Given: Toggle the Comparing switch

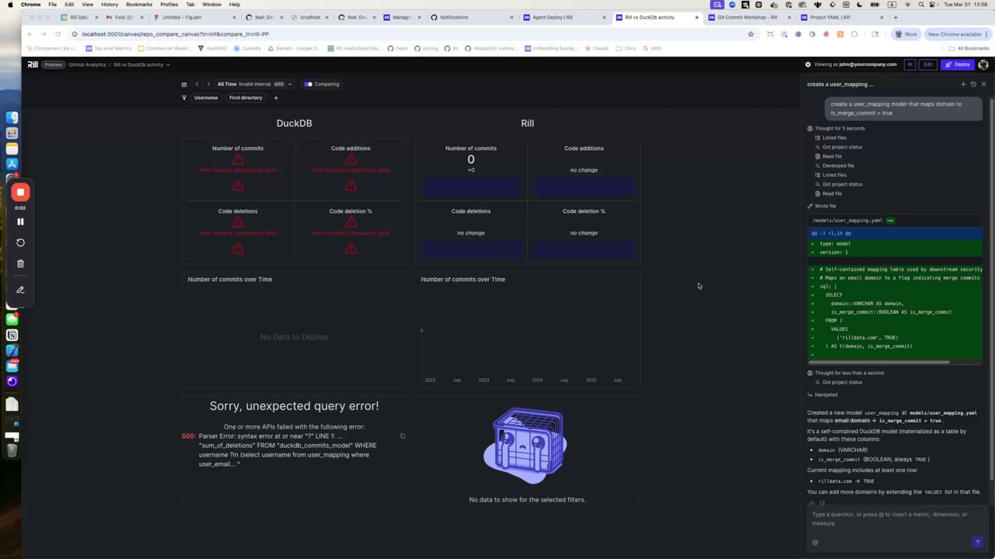Looking at the screenshot, I should [x=309, y=84].
